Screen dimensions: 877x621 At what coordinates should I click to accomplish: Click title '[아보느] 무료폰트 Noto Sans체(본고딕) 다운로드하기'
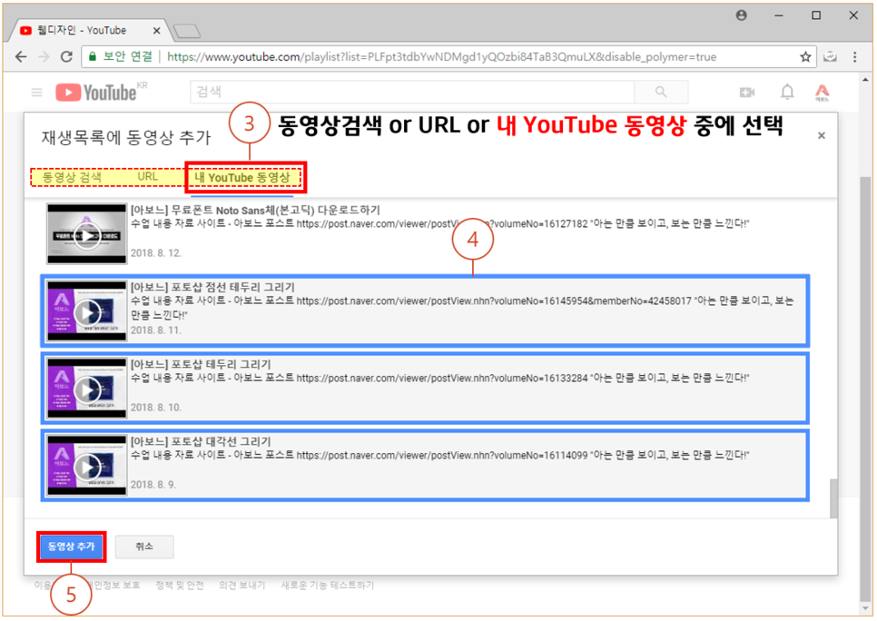[255, 211]
